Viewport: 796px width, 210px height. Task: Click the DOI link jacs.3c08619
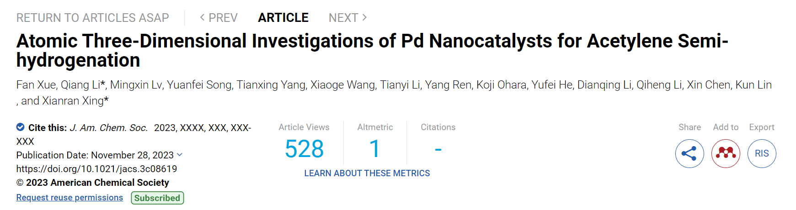pyautogui.click(x=96, y=169)
